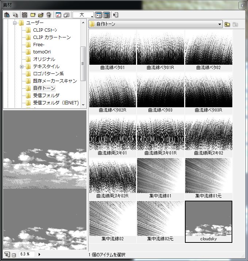Select the ロゴパターン系 folder
This screenshot has width=248, height=261.
[x=48, y=74]
